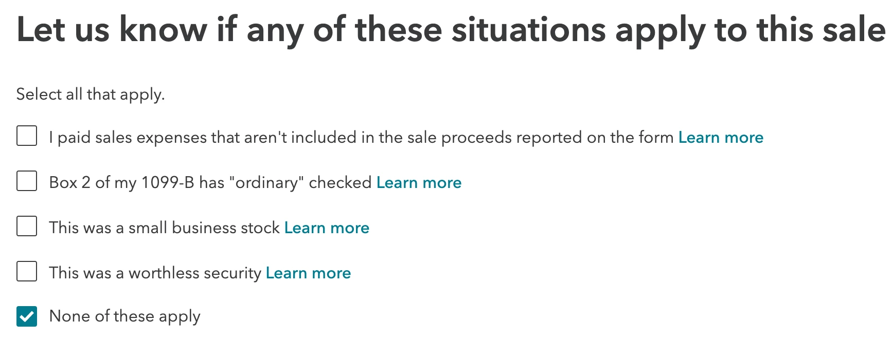892x340 pixels.
Task: Open Learn more for 1099-B Box 2
Action: click(x=419, y=182)
